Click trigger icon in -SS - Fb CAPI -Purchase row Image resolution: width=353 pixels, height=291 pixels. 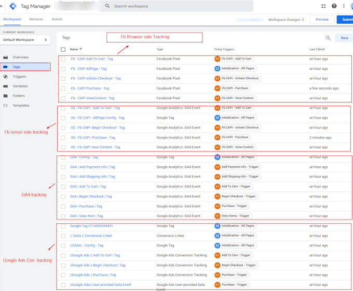pyautogui.click(x=217, y=137)
